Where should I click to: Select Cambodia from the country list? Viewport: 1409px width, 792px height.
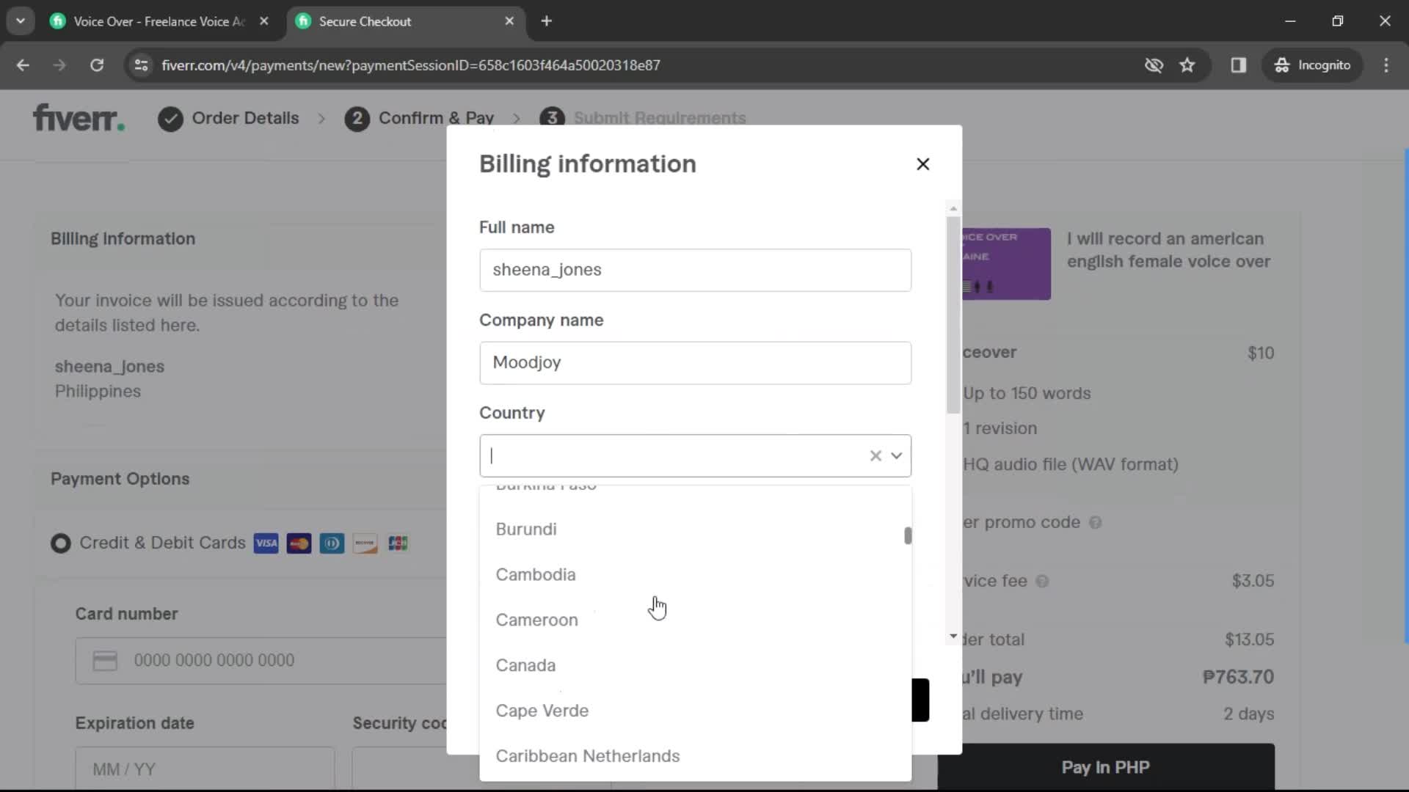pyautogui.click(x=695, y=575)
